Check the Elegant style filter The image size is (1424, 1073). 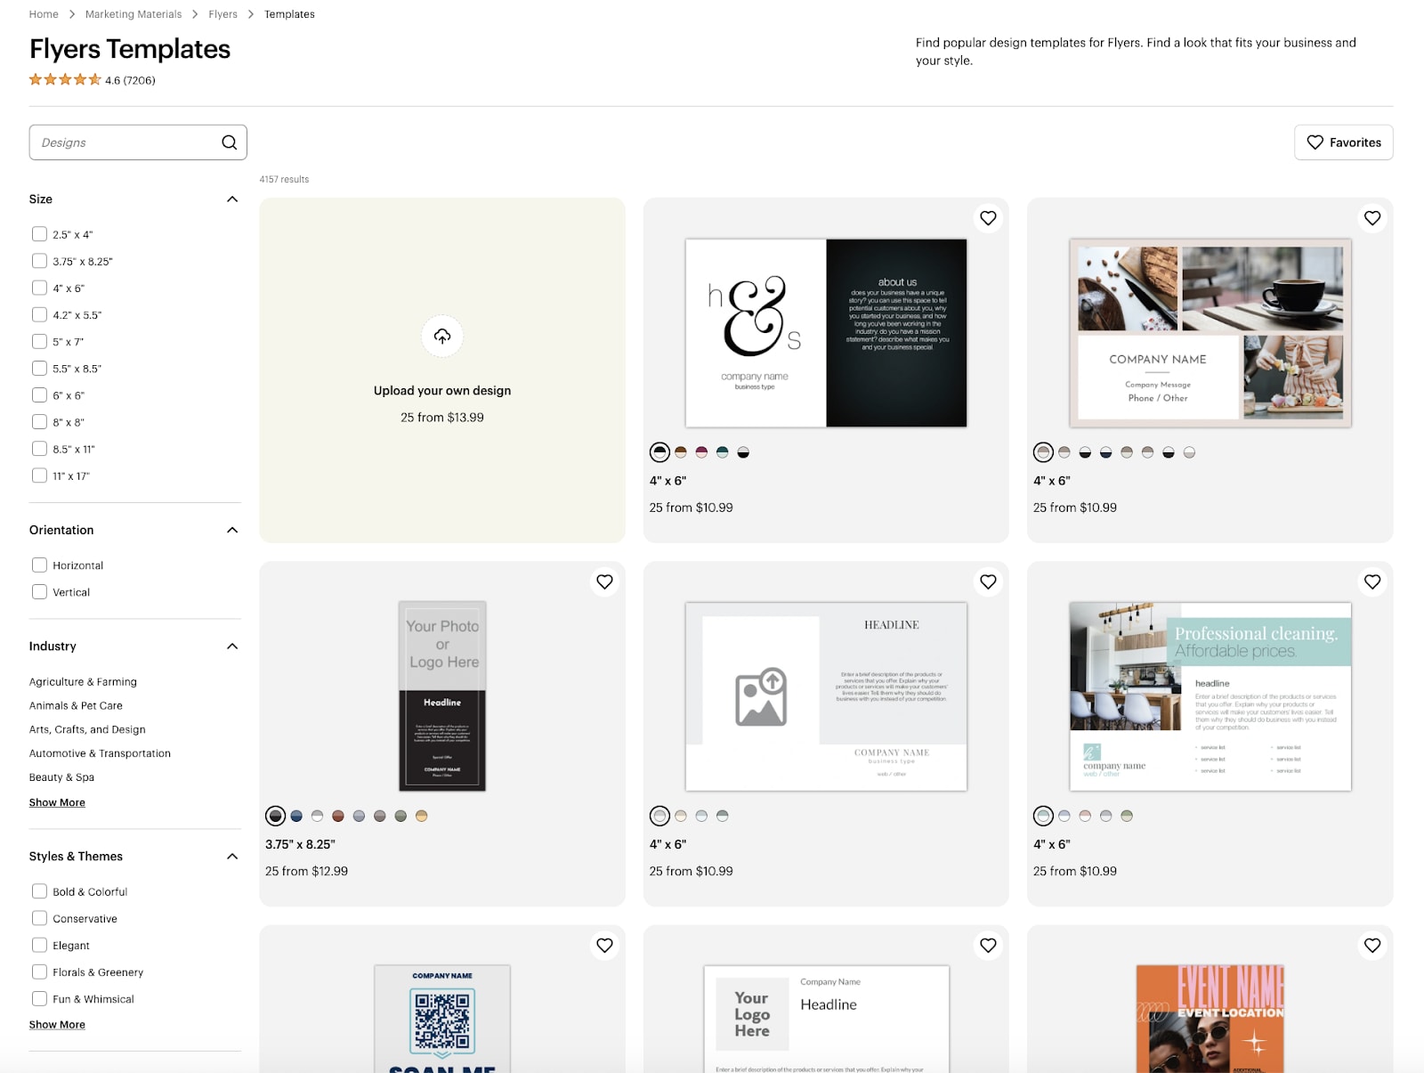click(39, 945)
